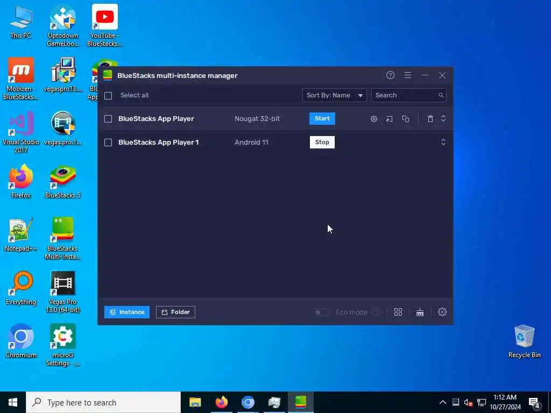This screenshot has height=413, width=551.
Task: Reorder handle for BlueStacks App Player row
Action: pyautogui.click(x=443, y=118)
